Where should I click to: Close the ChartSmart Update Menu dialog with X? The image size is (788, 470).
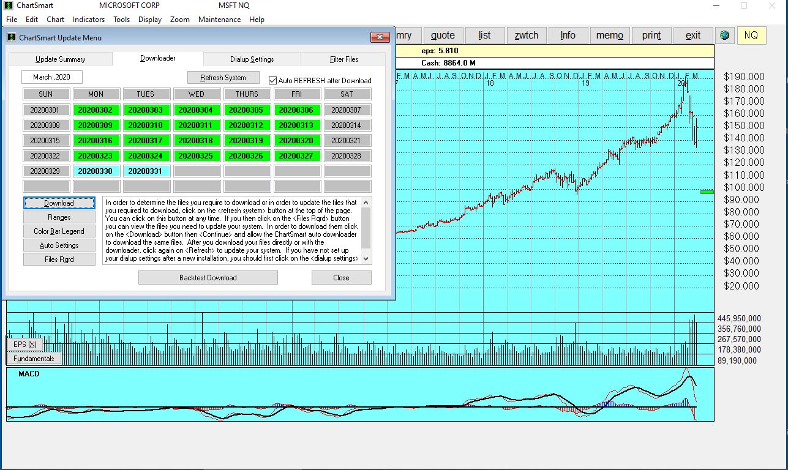pyautogui.click(x=380, y=38)
